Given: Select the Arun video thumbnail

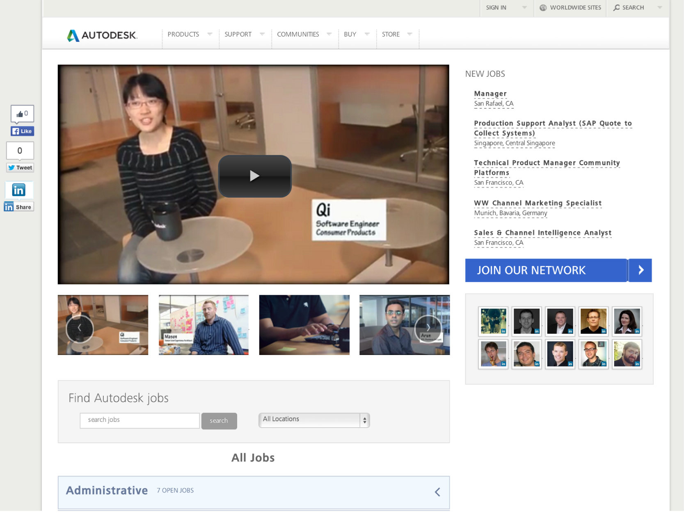Looking at the screenshot, I should (x=404, y=325).
